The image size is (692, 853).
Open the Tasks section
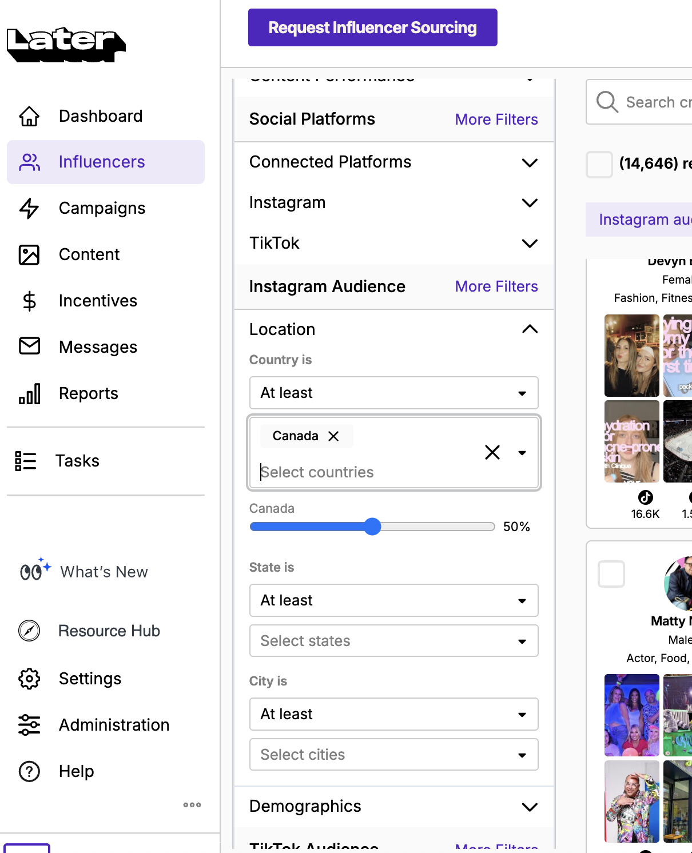coord(77,461)
